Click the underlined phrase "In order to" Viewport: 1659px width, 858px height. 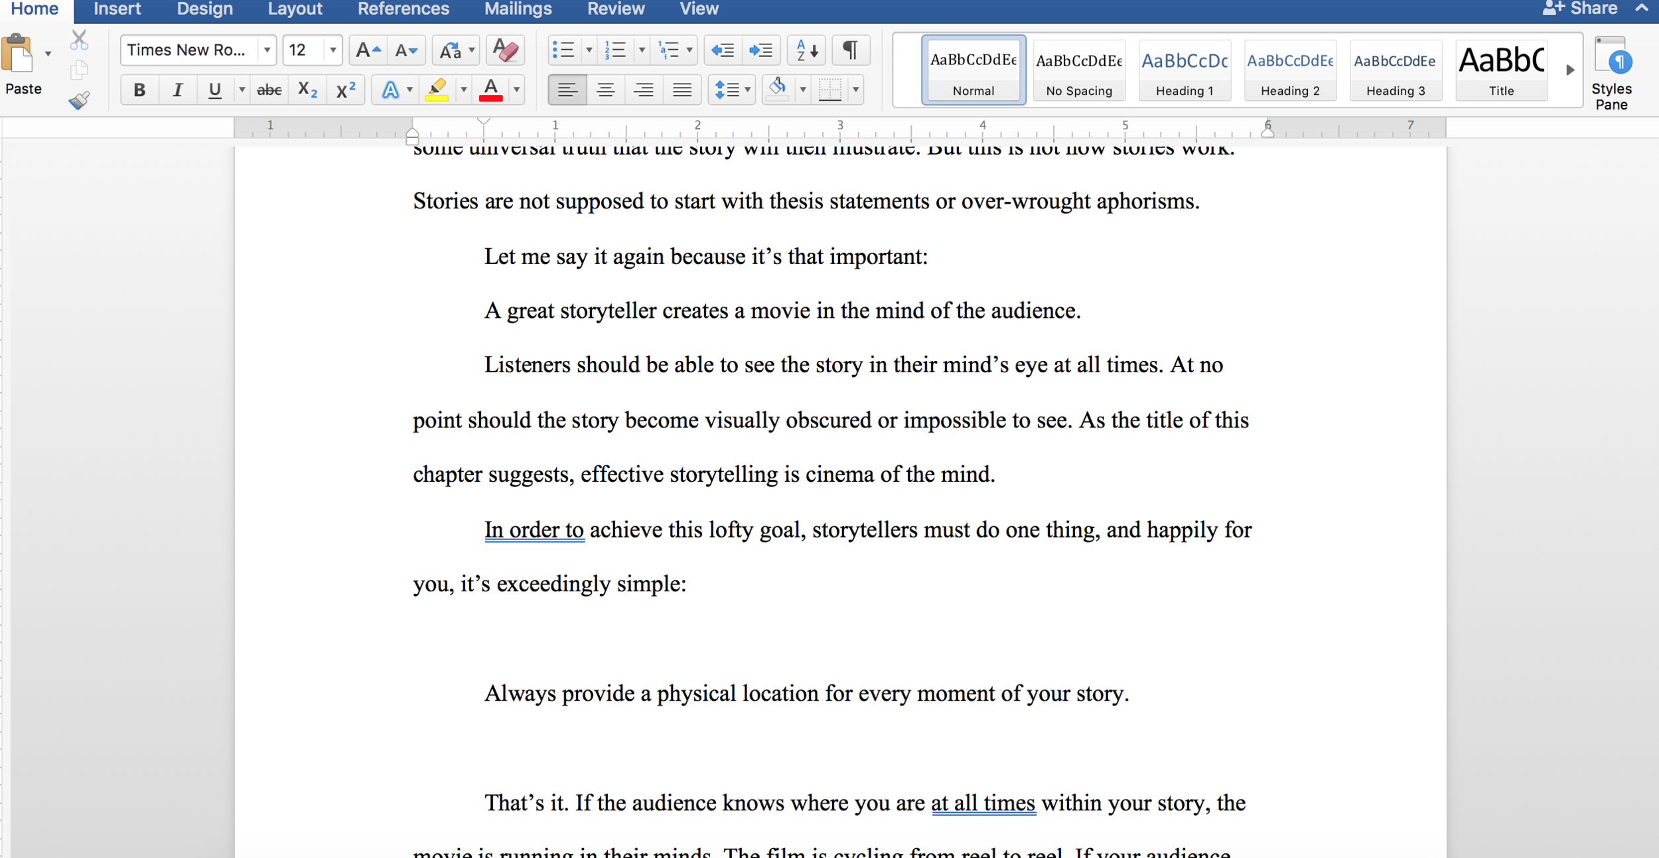point(534,530)
